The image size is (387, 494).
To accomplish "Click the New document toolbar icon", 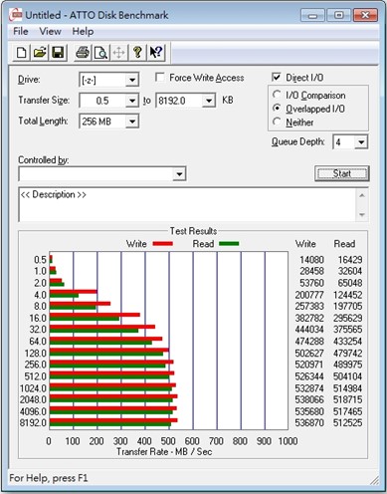I will (22, 53).
